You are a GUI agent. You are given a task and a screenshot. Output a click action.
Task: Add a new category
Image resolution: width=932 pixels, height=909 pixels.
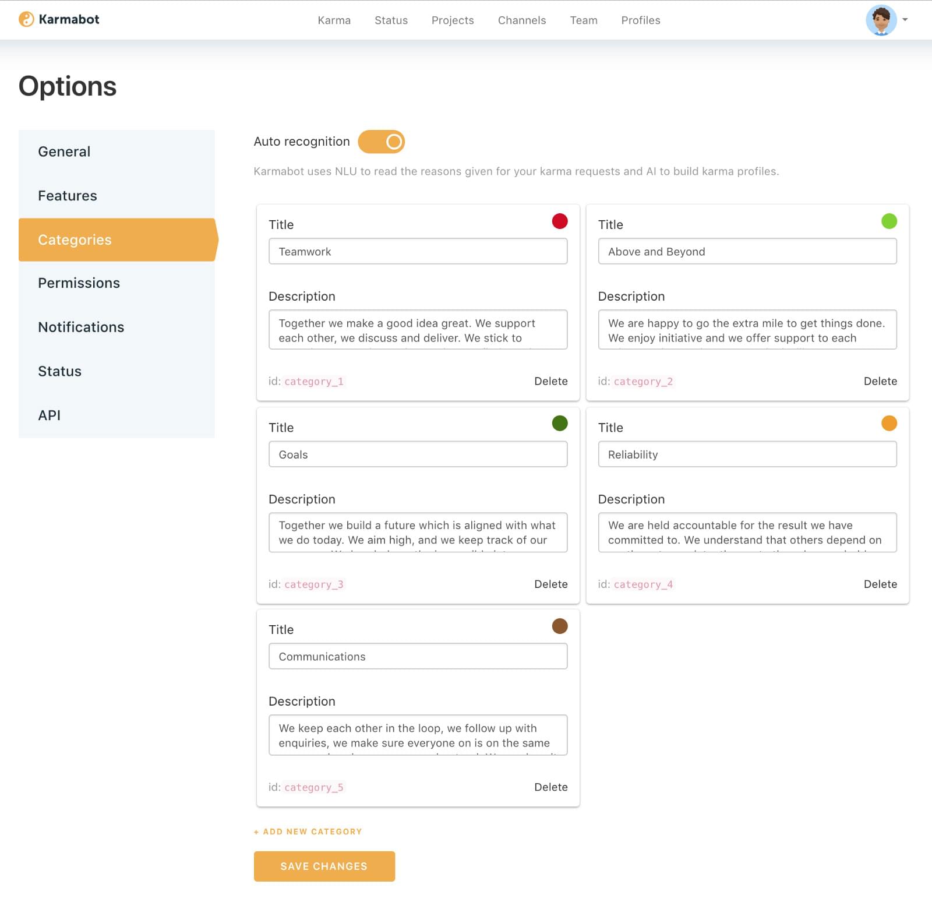click(x=308, y=832)
